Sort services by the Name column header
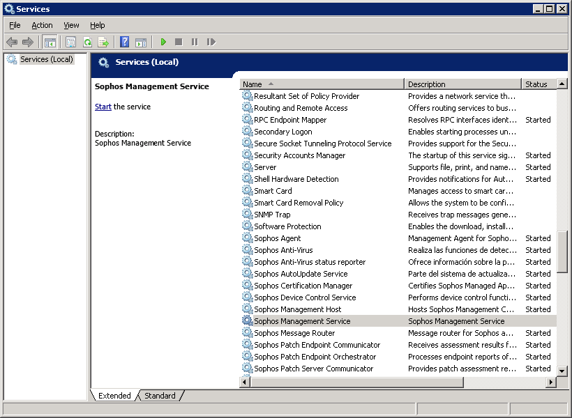The width and height of the screenshot is (572, 418). [322, 84]
